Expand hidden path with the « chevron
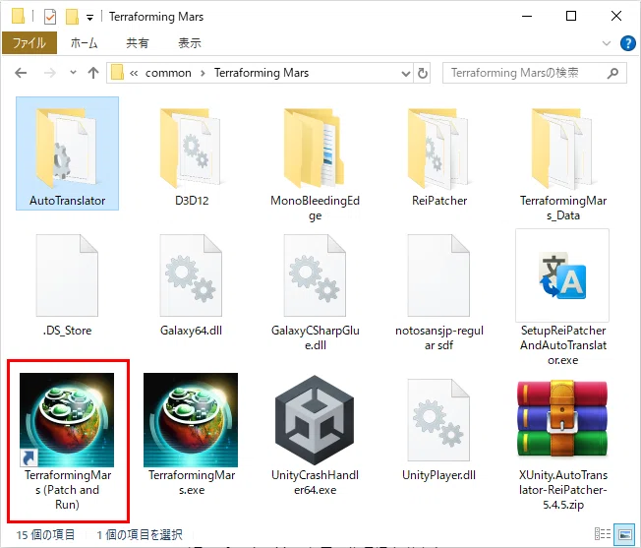The height and width of the screenshot is (548, 641). pyautogui.click(x=134, y=73)
